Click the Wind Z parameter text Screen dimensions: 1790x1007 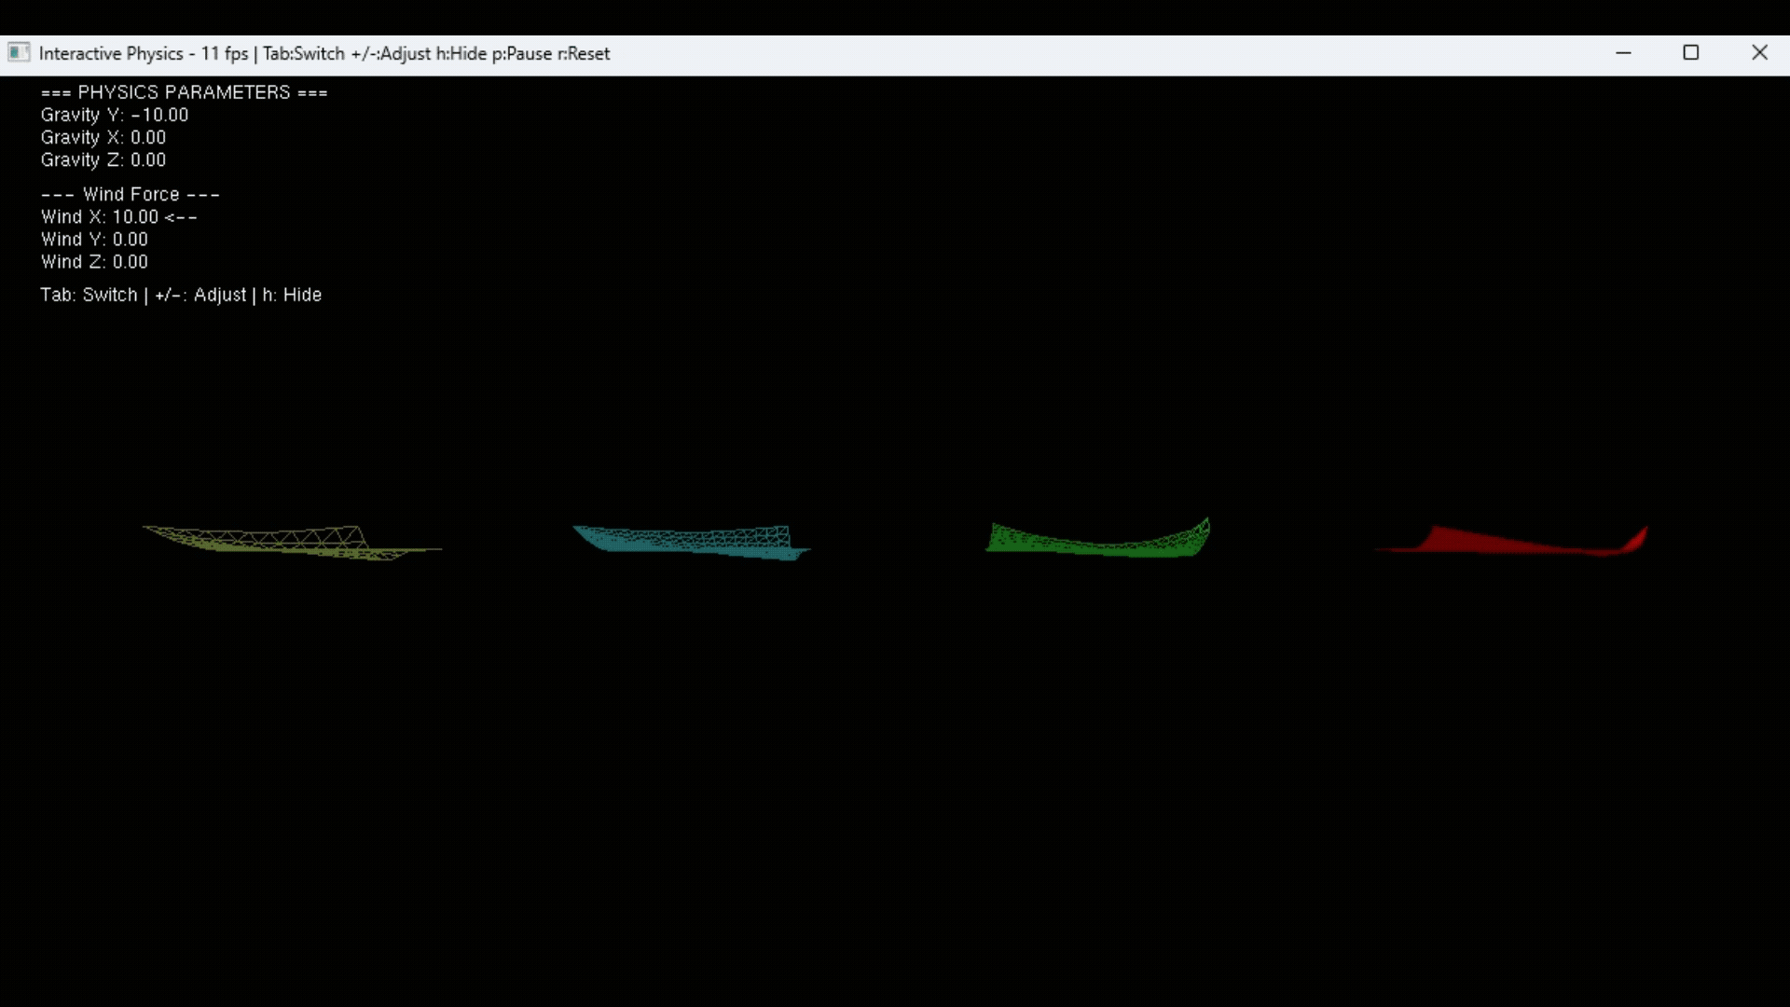[x=94, y=261]
